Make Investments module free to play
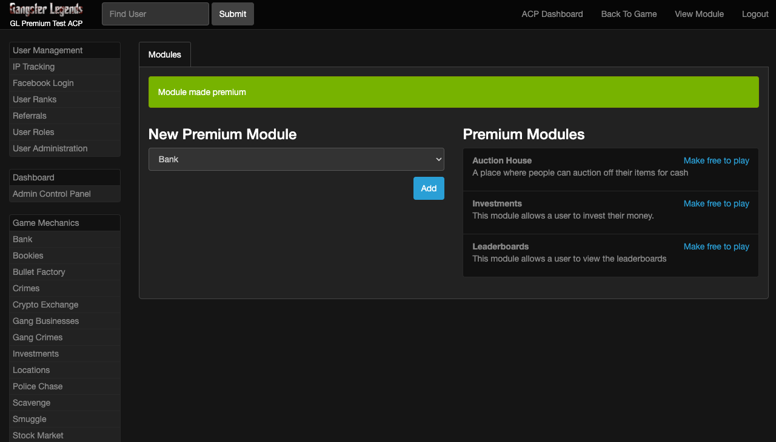This screenshot has width=776, height=442. pos(716,203)
